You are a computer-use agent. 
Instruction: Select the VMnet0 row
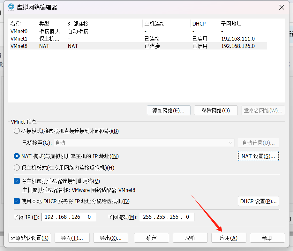(139, 31)
